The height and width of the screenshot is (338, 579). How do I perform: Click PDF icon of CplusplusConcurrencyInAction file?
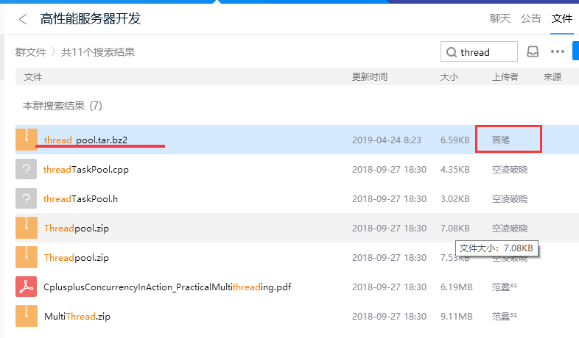coord(27,287)
